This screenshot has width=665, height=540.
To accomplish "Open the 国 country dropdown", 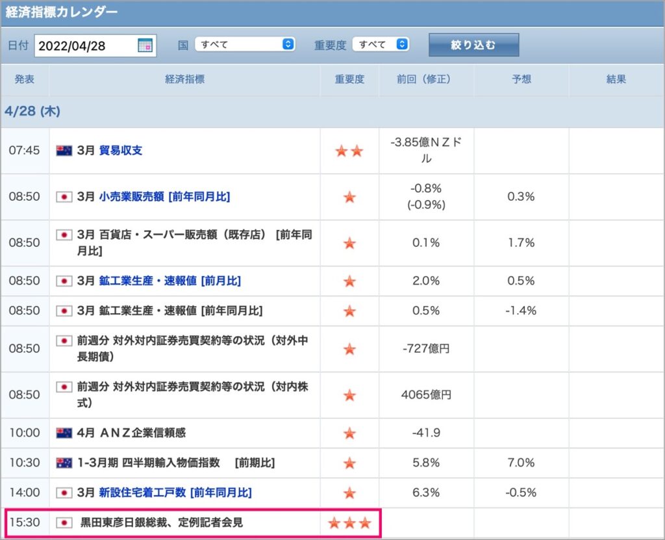I will (245, 44).
